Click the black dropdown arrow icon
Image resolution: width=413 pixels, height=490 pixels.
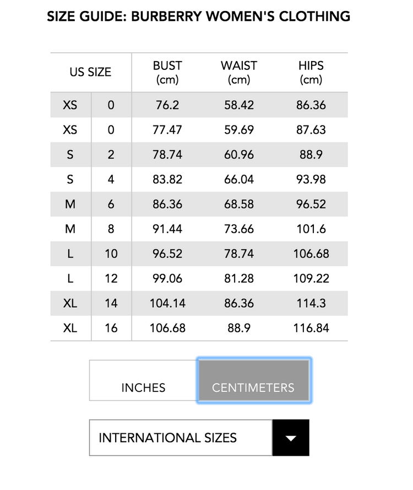pyautogui.click(x=291, y=438)
